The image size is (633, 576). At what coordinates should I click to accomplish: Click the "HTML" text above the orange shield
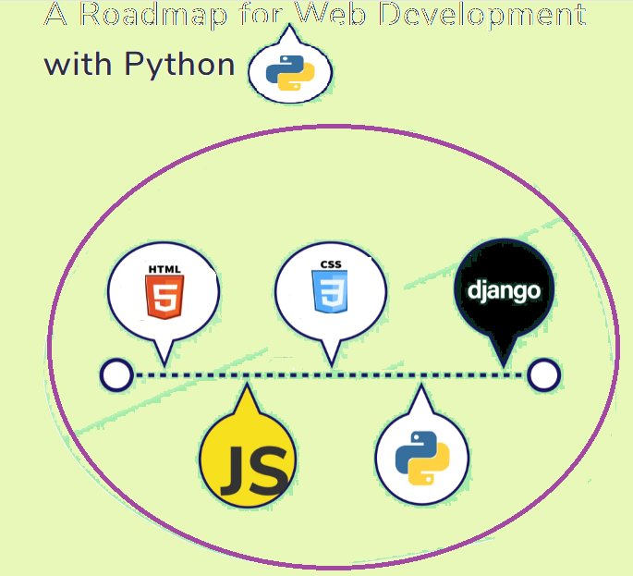(x=164, y=269)
